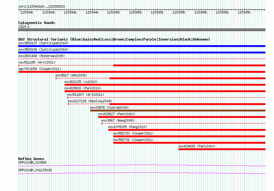Viewport: 274px width, 191px height.
Task: Select the red bar under nsv582731
Action: [189, 143]
